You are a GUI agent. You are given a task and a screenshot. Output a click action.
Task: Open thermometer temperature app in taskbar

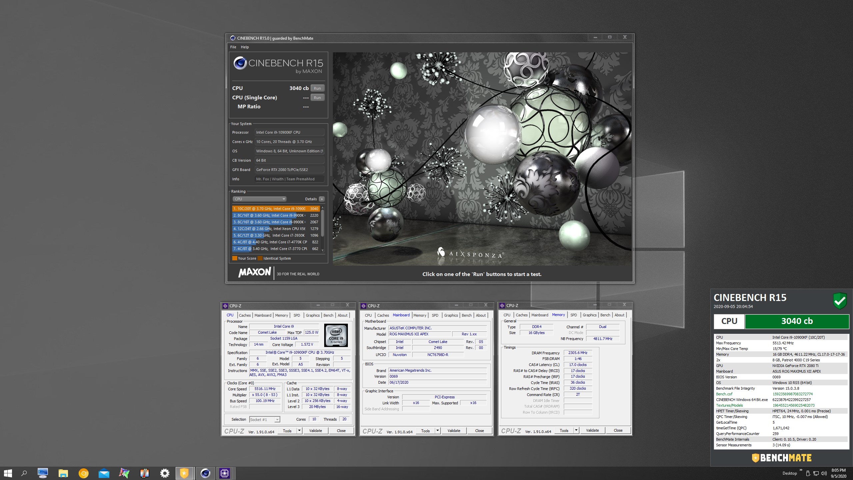coord(144,473)
